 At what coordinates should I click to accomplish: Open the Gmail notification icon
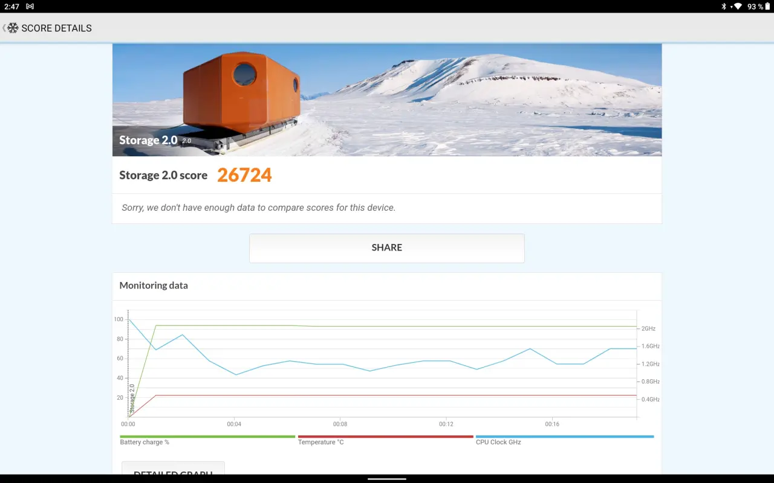pyautogui.click(x=30, y=7)
